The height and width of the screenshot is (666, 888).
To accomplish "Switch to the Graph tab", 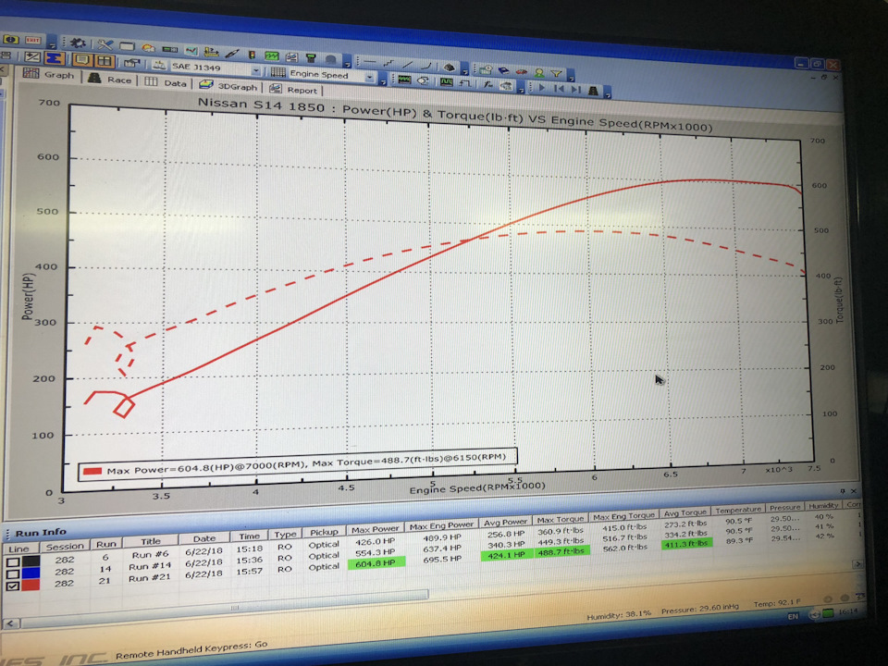I will click(x=49, y=74).
